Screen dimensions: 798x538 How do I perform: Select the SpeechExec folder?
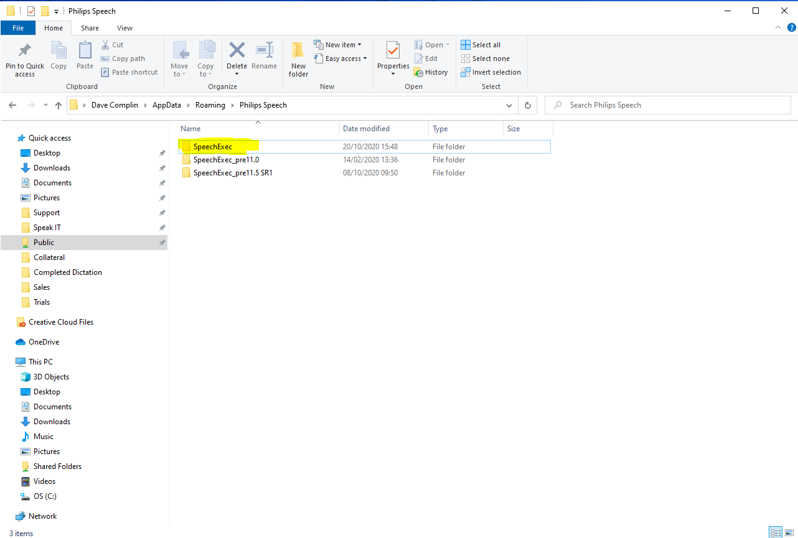point(364,147)
